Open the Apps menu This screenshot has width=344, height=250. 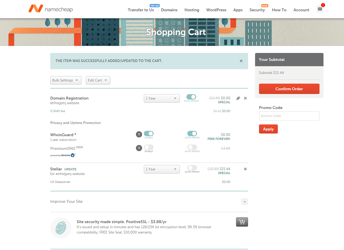point(238,10)
